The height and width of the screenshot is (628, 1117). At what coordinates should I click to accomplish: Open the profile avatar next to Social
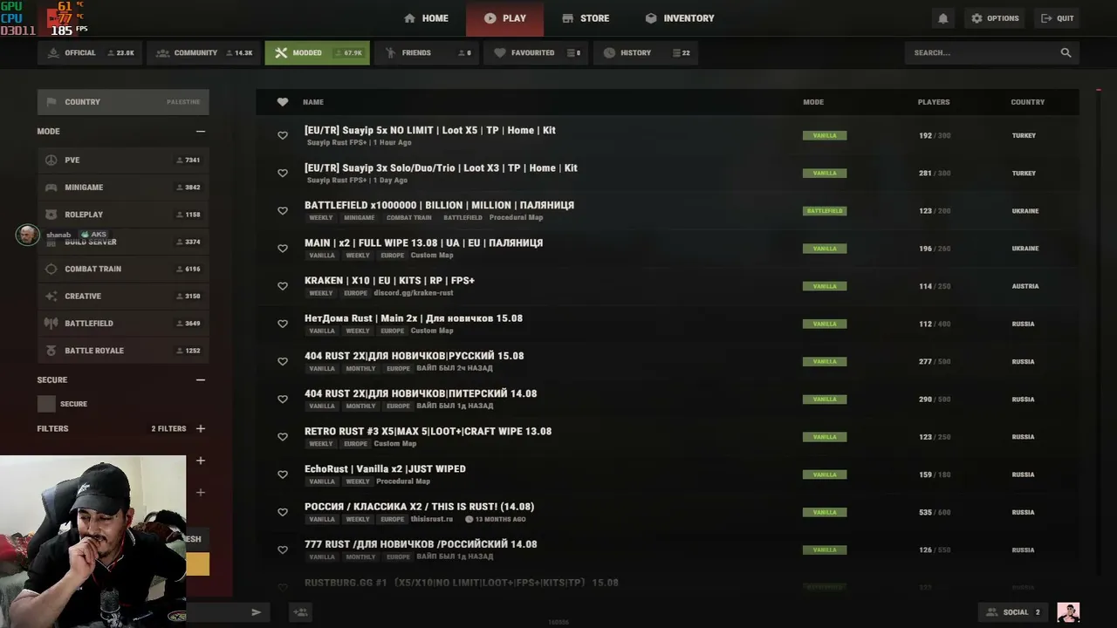coord(1068,612)
